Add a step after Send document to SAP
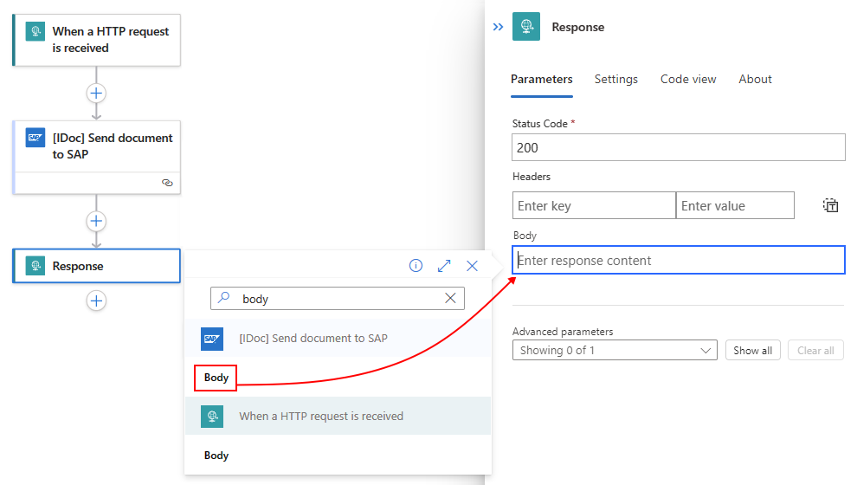The image size is (857, 485). click(x=96, y=221)
